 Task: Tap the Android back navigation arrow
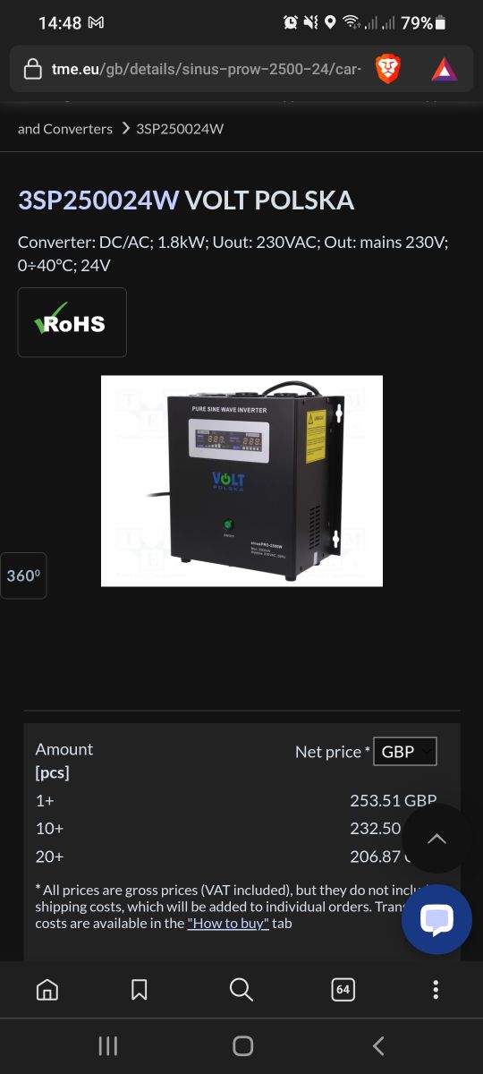[378, 1045]
